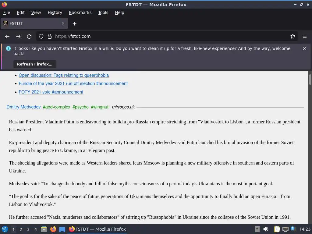Go forward to the next page

pyautogui.click(x=18, y=37)
